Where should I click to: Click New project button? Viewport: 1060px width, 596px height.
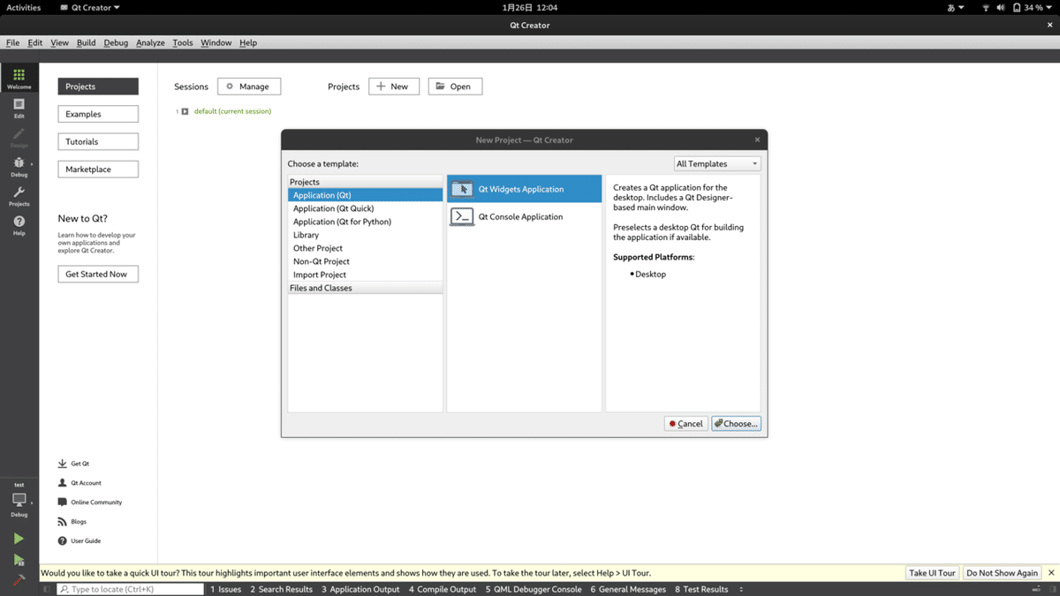(x=394, y=87)
